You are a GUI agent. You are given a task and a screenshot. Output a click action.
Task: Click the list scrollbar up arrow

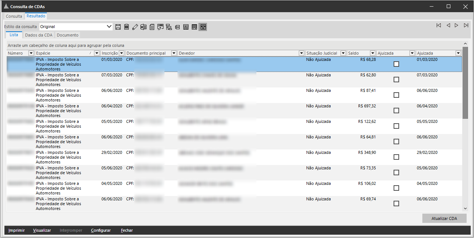coord(465,44)
